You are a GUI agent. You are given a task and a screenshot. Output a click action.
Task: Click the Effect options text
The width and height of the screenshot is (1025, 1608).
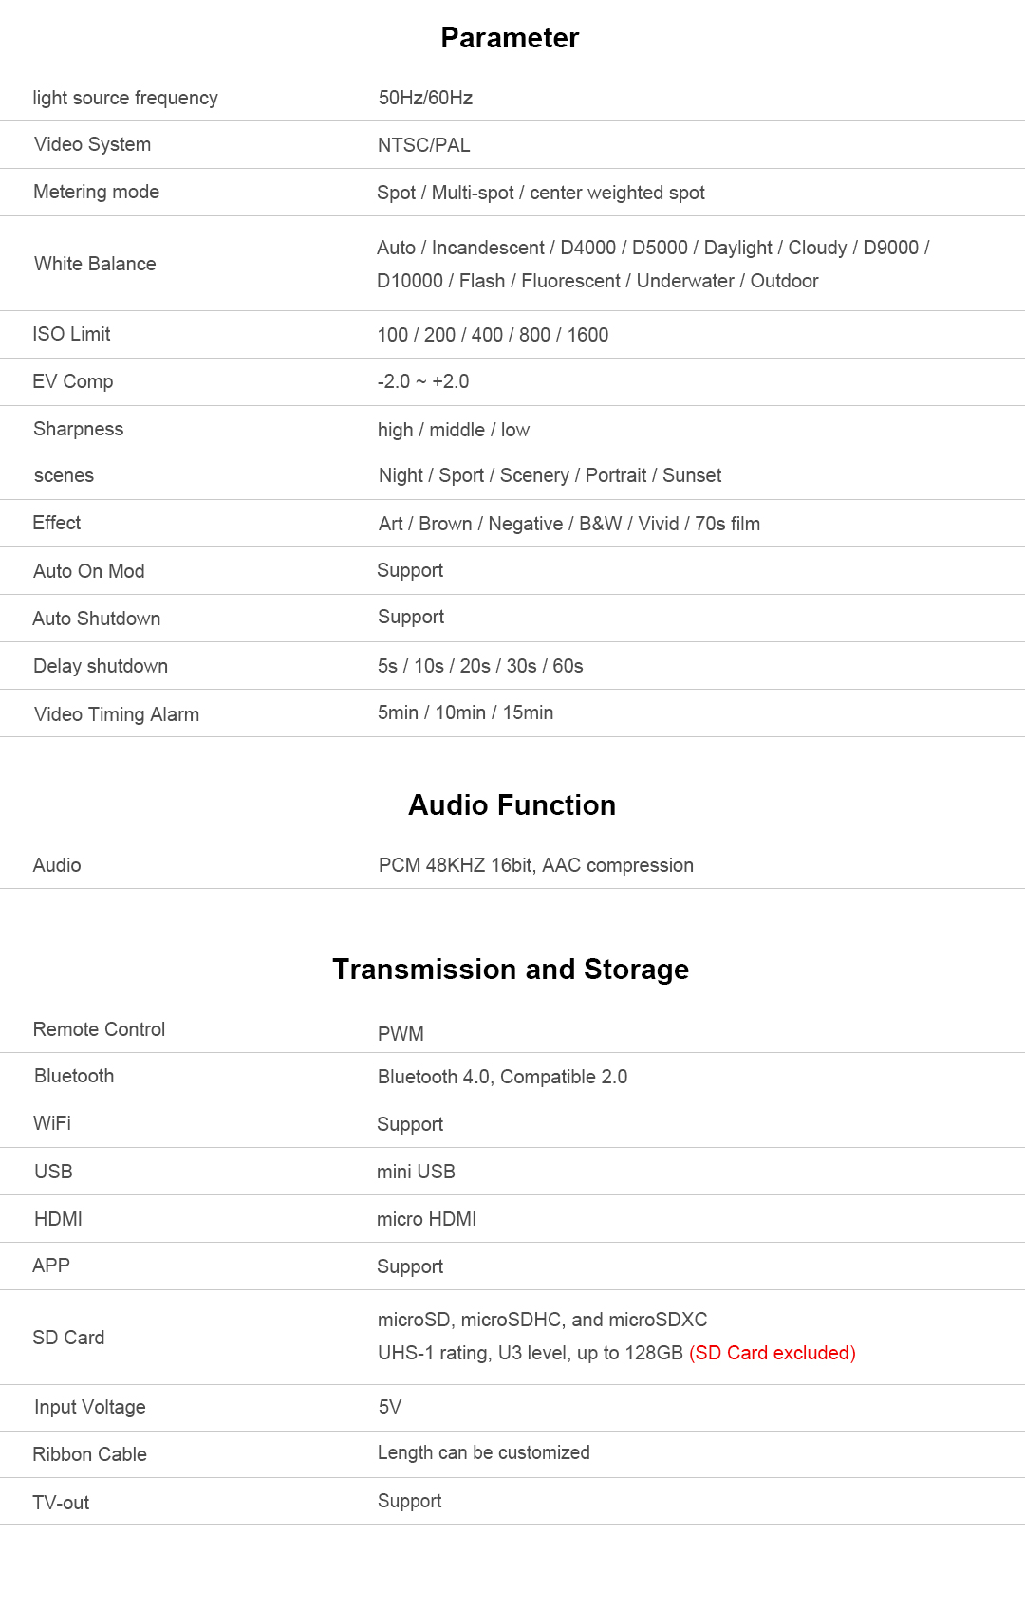click(x=568, y=524)
